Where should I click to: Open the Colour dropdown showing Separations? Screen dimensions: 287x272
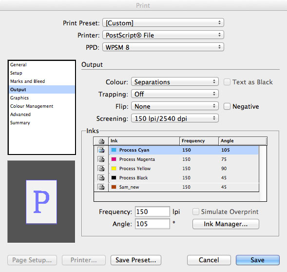pos(175,82)
